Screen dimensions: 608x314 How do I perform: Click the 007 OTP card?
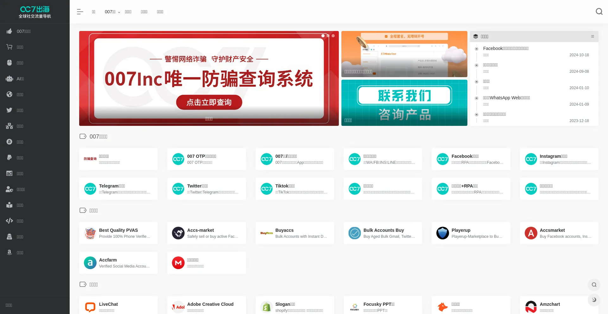click(x=206, y=159)
